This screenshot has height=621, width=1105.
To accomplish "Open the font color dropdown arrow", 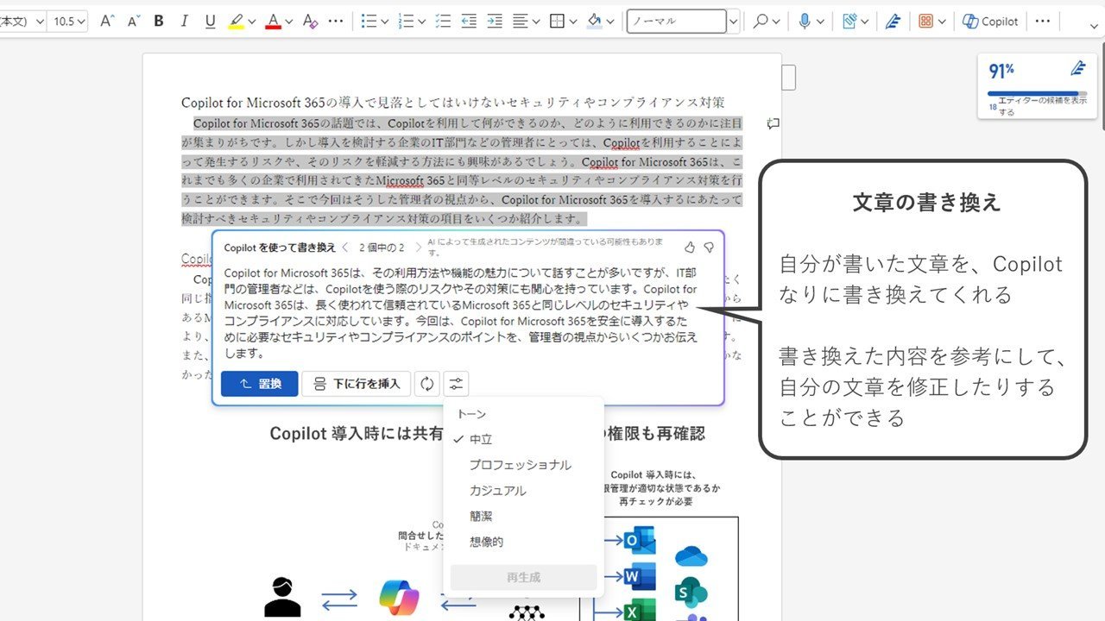I will (x=289, y=21).
